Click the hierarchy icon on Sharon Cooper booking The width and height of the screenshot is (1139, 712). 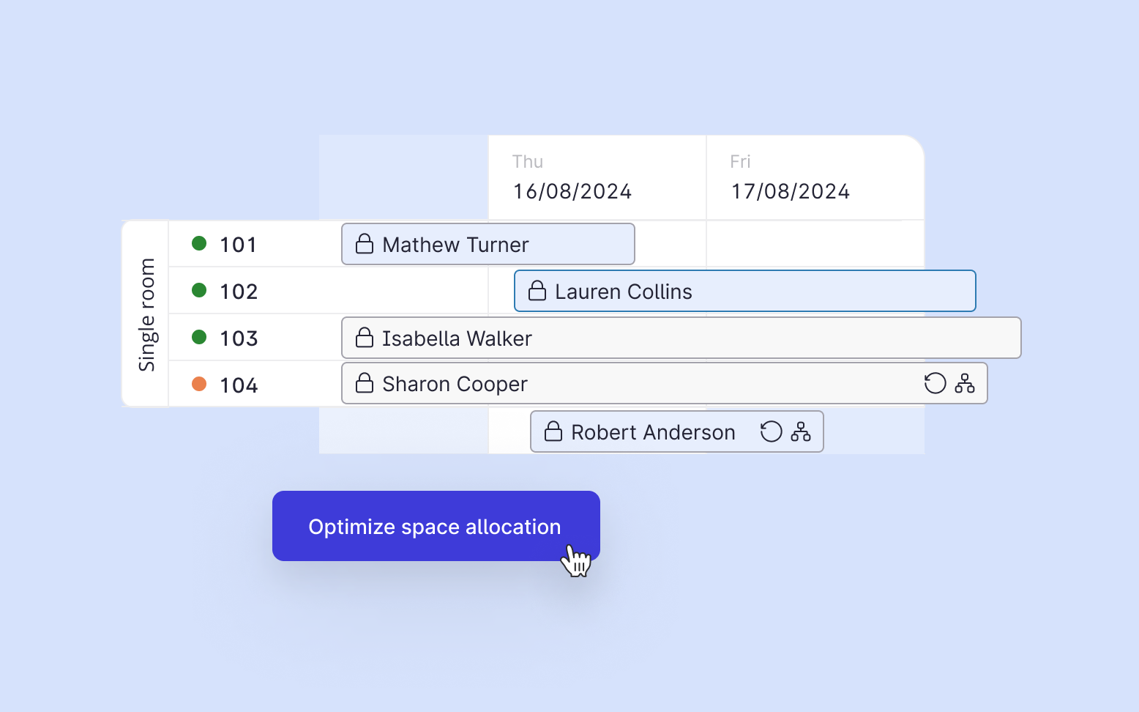point(965,383)
